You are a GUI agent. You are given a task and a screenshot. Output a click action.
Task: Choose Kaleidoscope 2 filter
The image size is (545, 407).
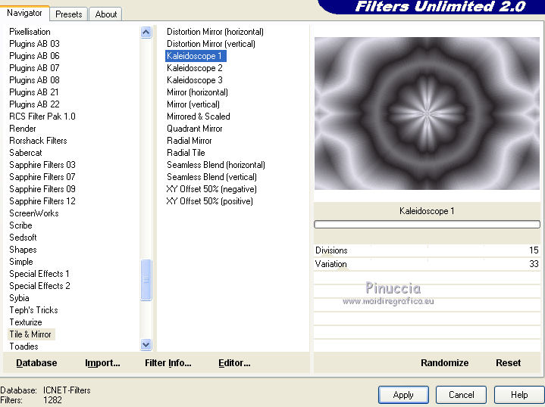(195, 68)
